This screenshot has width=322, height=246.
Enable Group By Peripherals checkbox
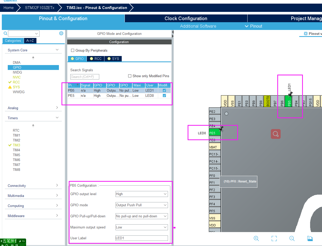coord(73,50)
